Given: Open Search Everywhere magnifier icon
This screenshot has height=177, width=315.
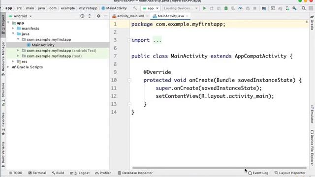Looking at the screenshot, I should (304, 8).
